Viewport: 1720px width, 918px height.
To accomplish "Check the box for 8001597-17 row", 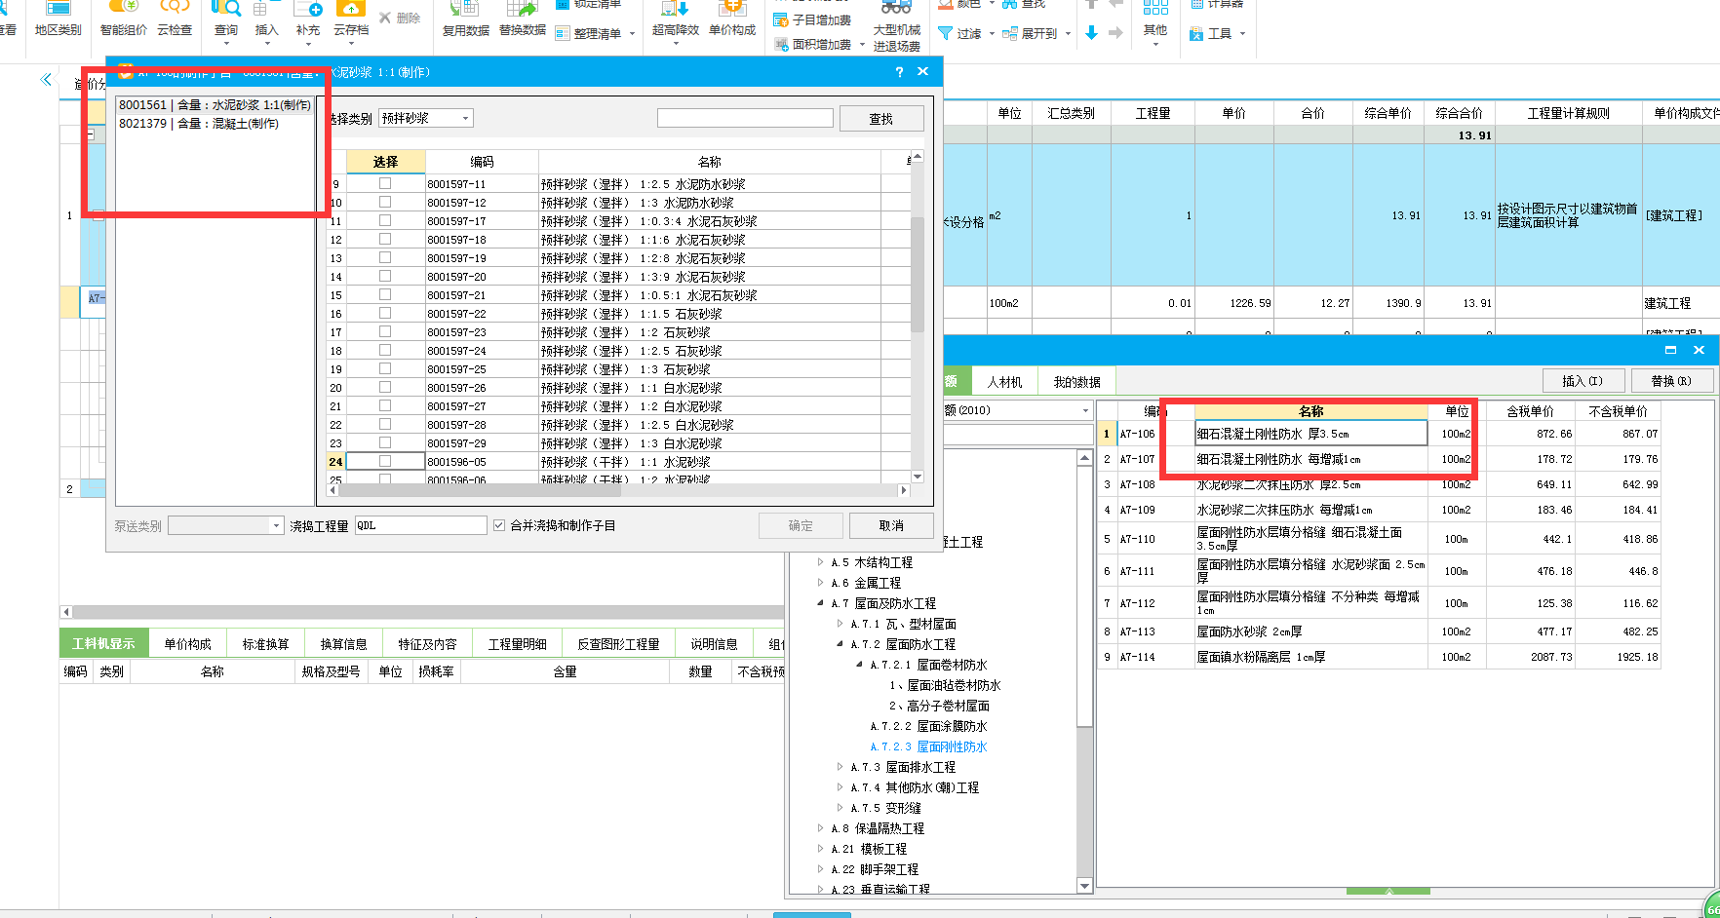I will (385, 220).
